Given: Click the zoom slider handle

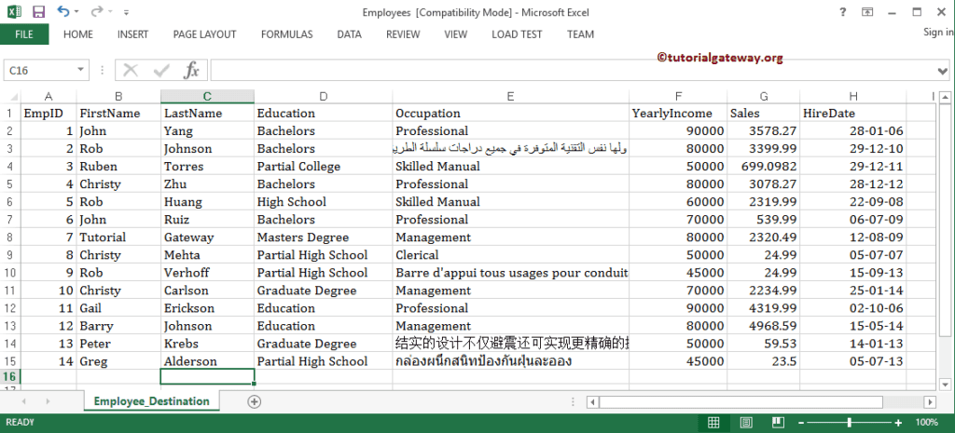Looking at the screenshot, I should pyautogui.click(x=849, y=423).
